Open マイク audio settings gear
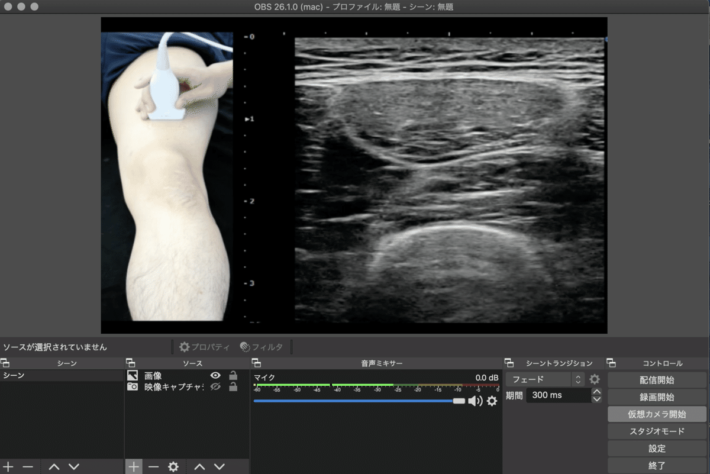This screenshot has width=710, height=474. [x=492, y=401]
